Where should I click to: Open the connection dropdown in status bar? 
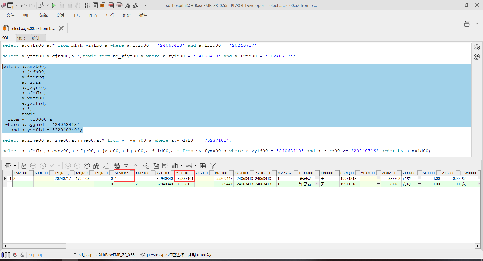[x=75, y=254]
